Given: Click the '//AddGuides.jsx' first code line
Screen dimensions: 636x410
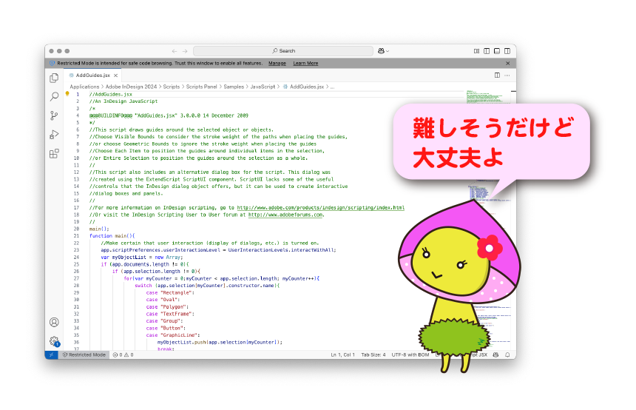Looking at the screenshot, I should click(111, 94).
